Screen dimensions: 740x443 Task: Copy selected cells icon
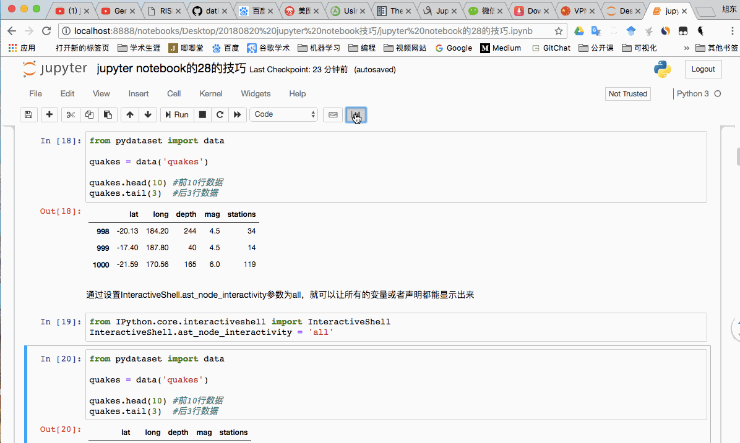[x=89, y=114]
